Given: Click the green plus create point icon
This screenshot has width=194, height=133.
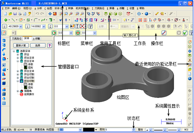Looking at the screenshot, I should tap(6, 20).
